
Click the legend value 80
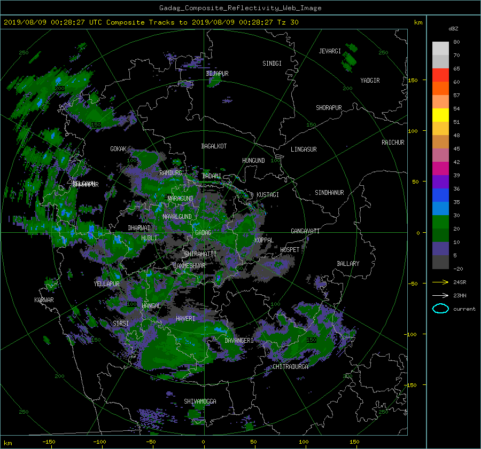click(x=456, y=42)
